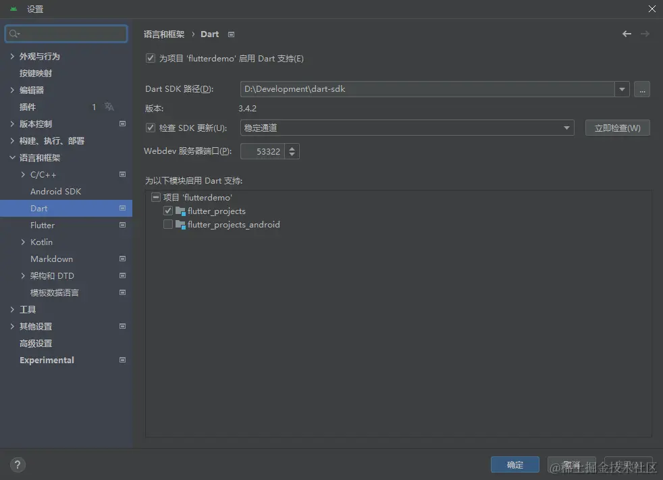Open help with the question mark button
The height and width of the screenshot is (480, 663).
(x=18, y=464)
